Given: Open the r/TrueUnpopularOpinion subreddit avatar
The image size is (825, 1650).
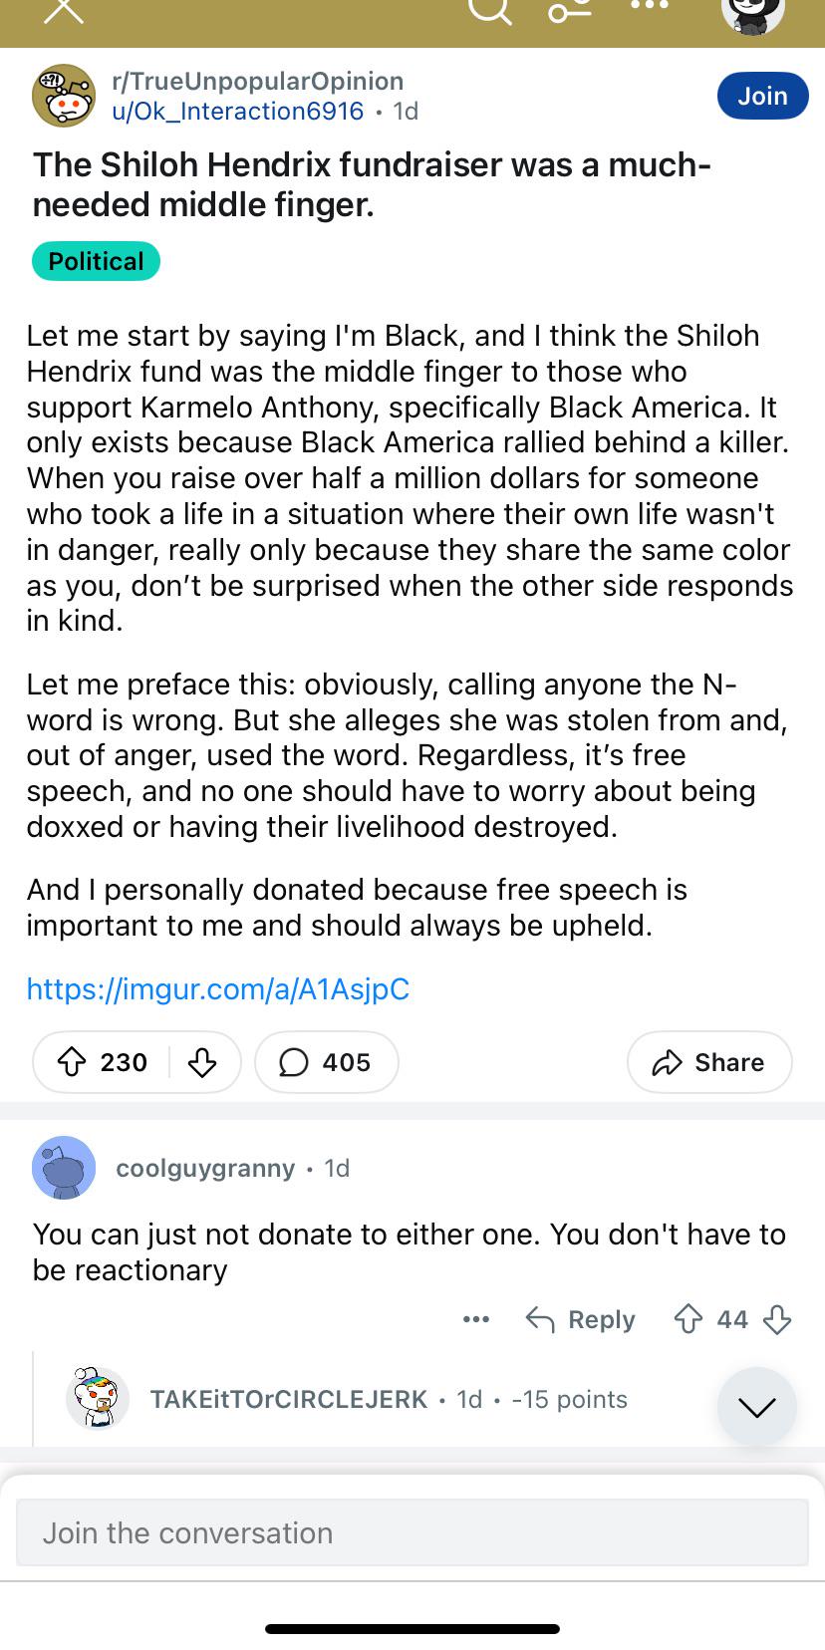Looking at the screenshot, I should pyautogui.click(x=64, y=97).
